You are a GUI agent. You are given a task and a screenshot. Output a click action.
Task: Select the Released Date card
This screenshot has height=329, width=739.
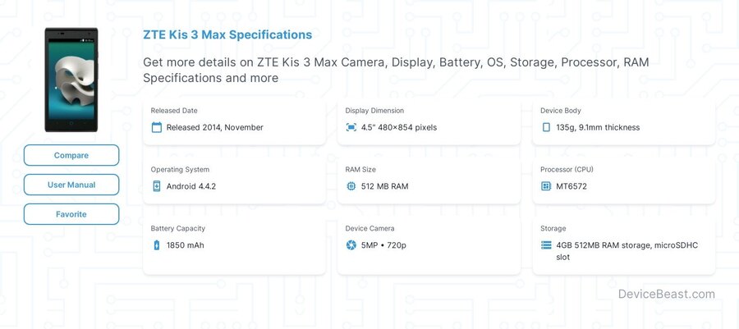234,121
